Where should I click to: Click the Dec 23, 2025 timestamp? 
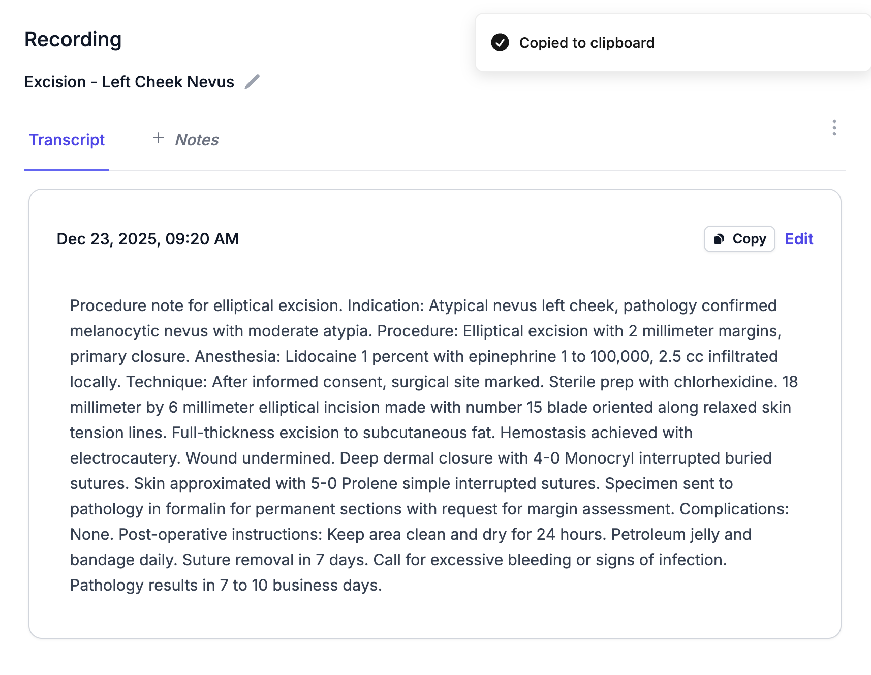pyautogui.click(x=147, y=239)
